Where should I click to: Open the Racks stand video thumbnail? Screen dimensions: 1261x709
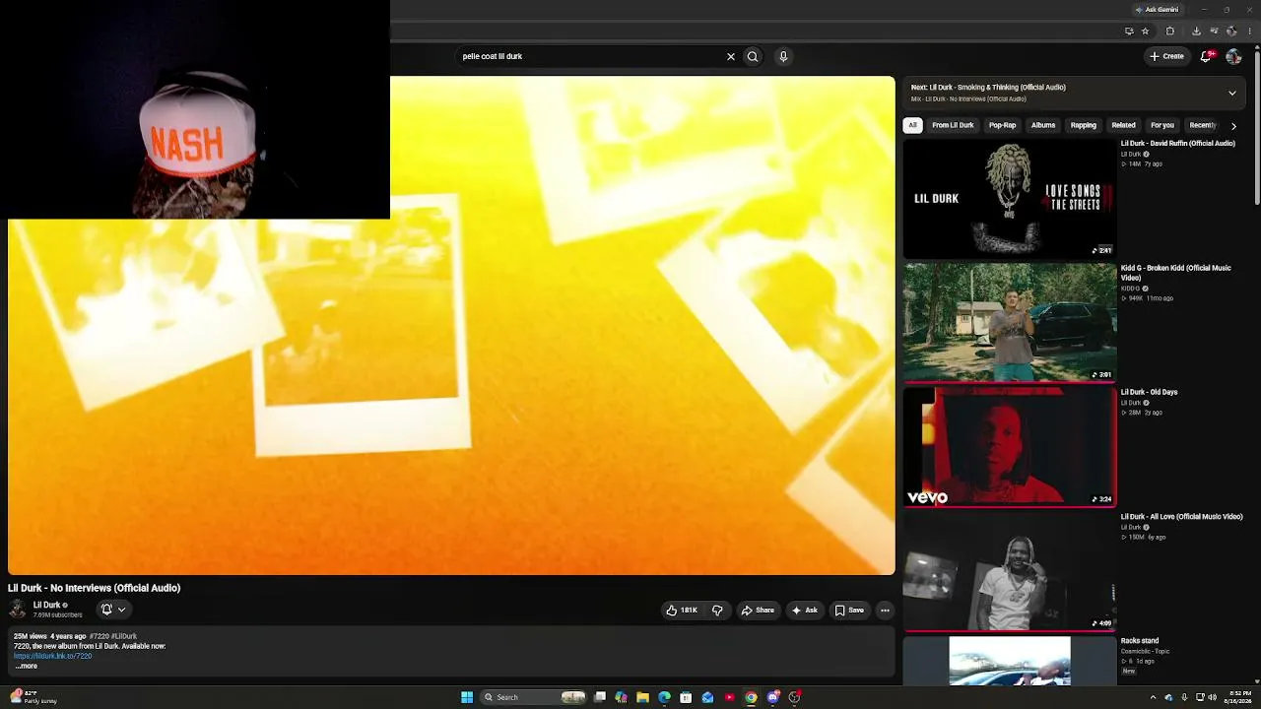(x=1010, y=661)
